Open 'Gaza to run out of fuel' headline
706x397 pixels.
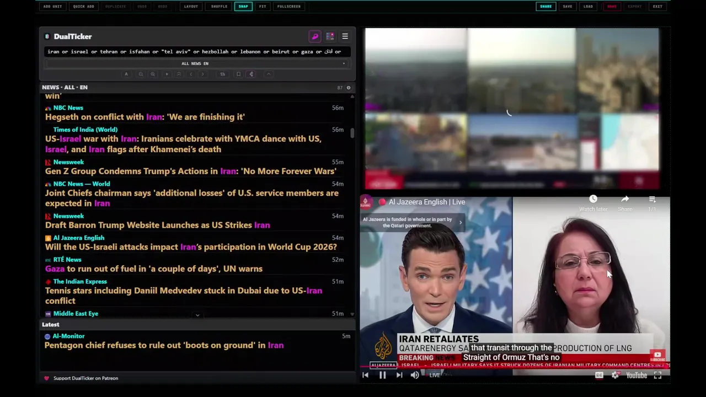coord(153,269)
